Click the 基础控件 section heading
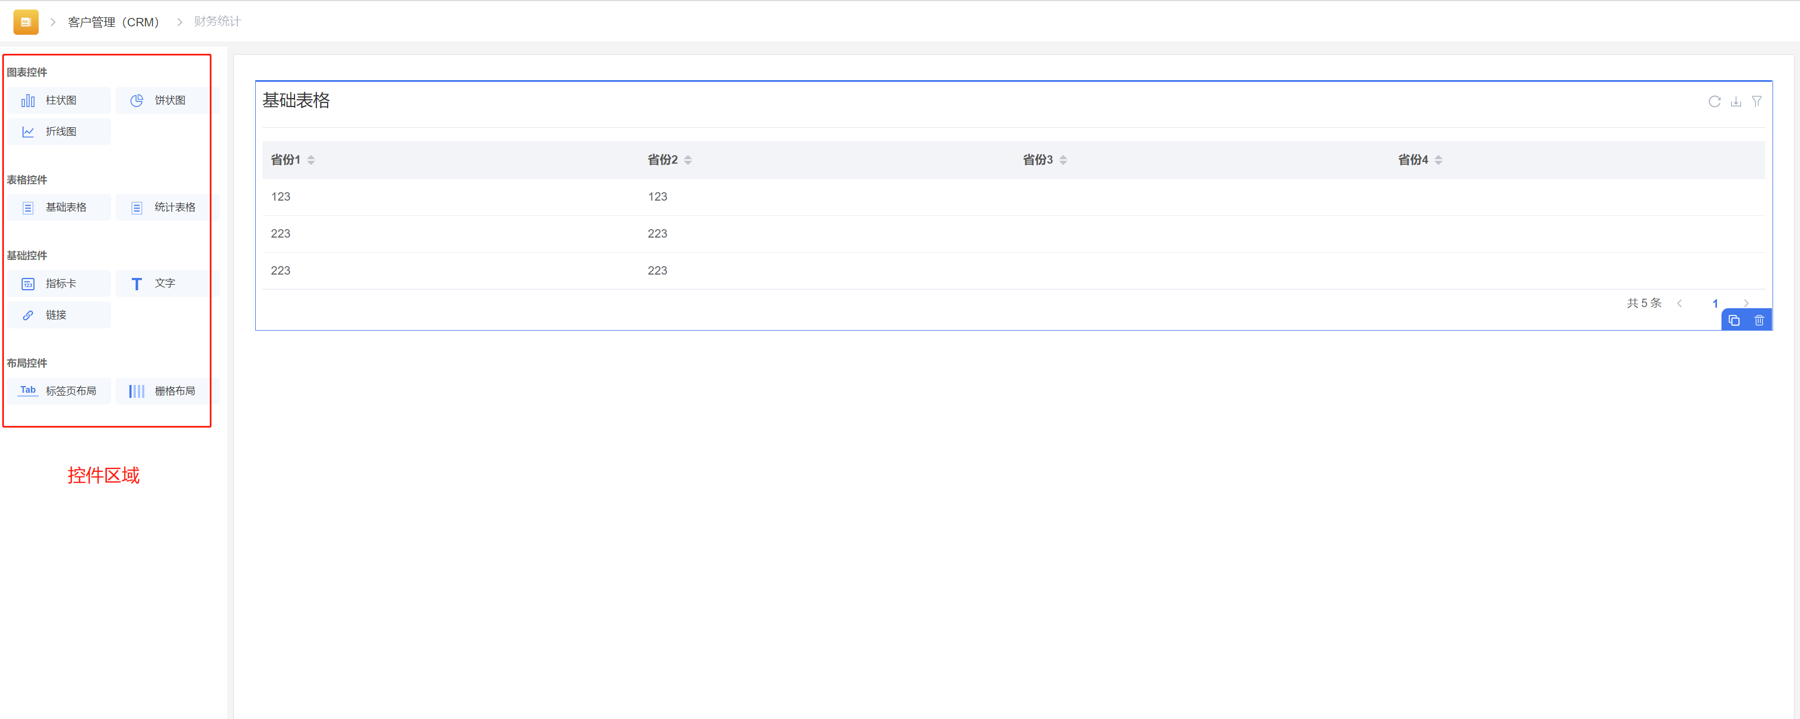The image size is (1800, 719). 27,256
